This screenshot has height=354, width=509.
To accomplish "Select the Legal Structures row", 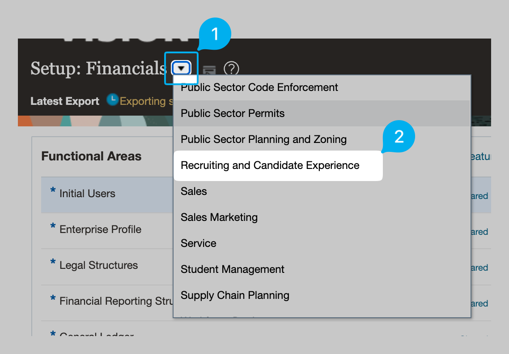I will [x=107, y=267].
